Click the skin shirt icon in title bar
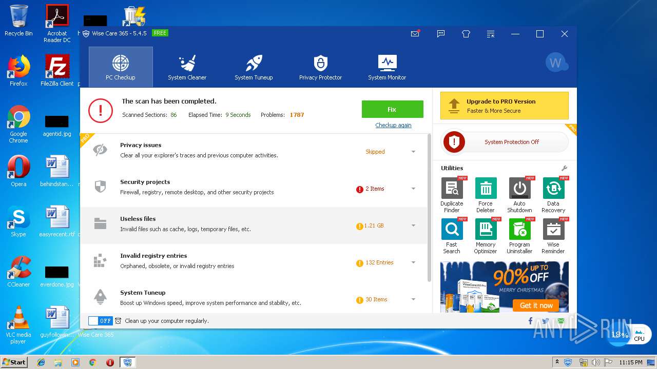Screen dimensions: 657x369 click(x=466, y=34)
